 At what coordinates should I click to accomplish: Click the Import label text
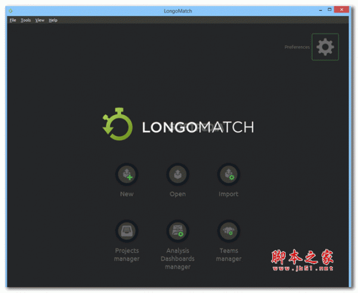point(229,194)
